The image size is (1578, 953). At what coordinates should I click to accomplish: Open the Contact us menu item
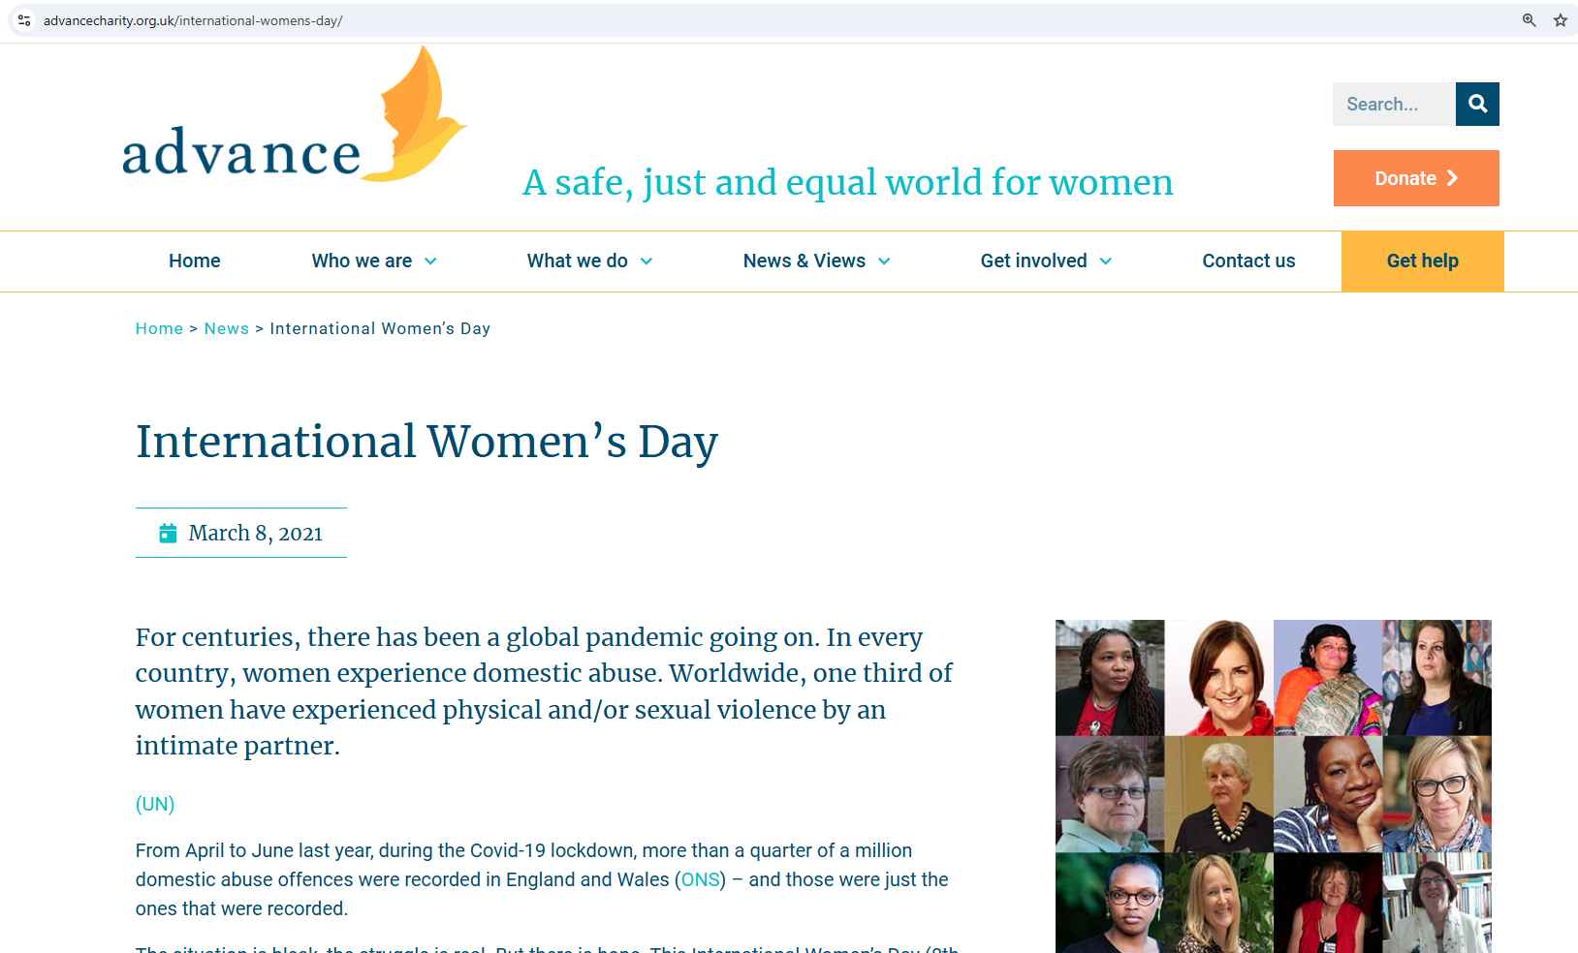tap(1248, 261)
